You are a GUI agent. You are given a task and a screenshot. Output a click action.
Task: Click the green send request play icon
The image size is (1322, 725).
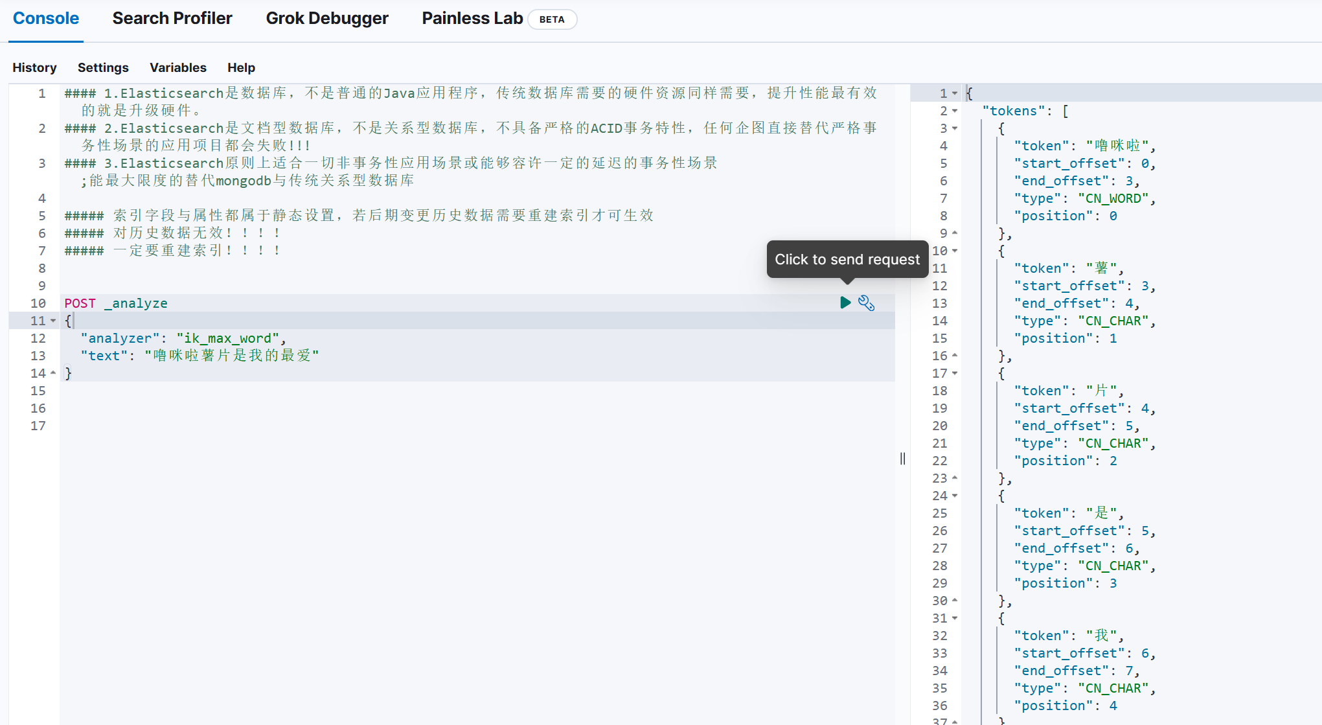coord(845,303)
